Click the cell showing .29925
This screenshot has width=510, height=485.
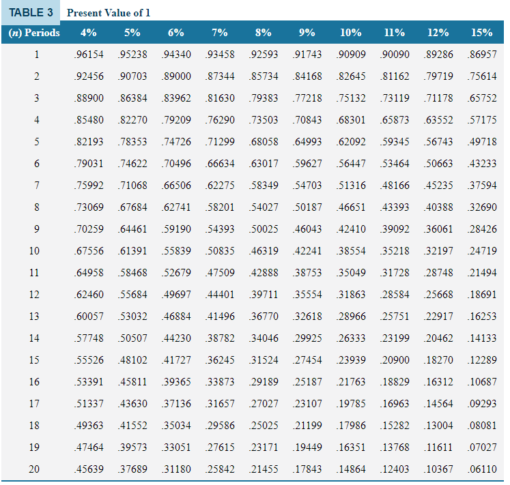pyautogui.click(x=307, y=338)
